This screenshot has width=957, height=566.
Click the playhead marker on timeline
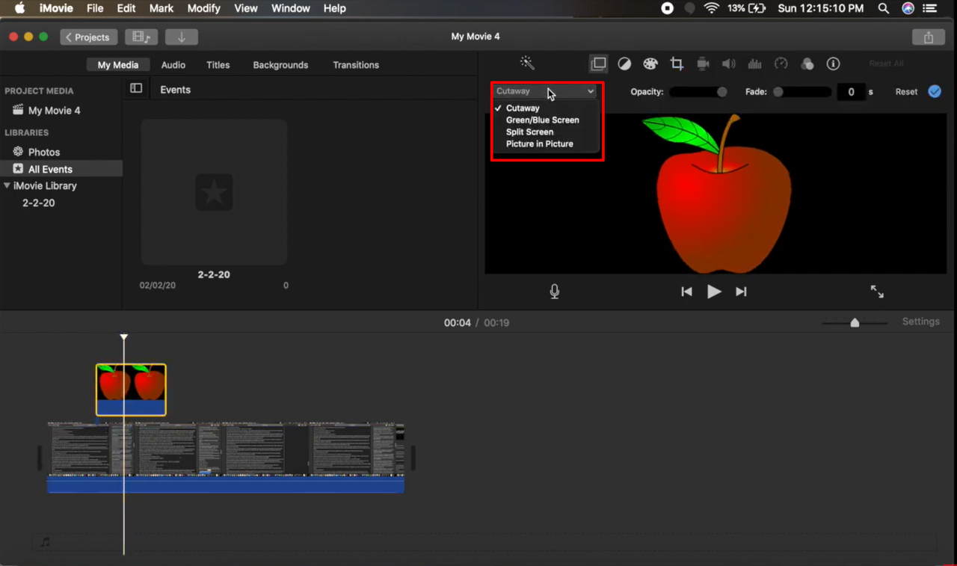pyautogui.click(x=124, y=338)
